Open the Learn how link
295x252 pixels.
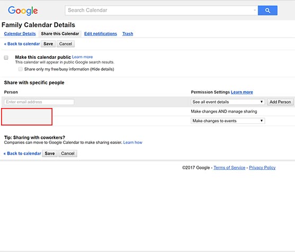click(x=132, y=142)
